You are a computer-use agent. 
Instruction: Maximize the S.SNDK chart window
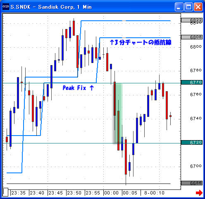(188, 7)
